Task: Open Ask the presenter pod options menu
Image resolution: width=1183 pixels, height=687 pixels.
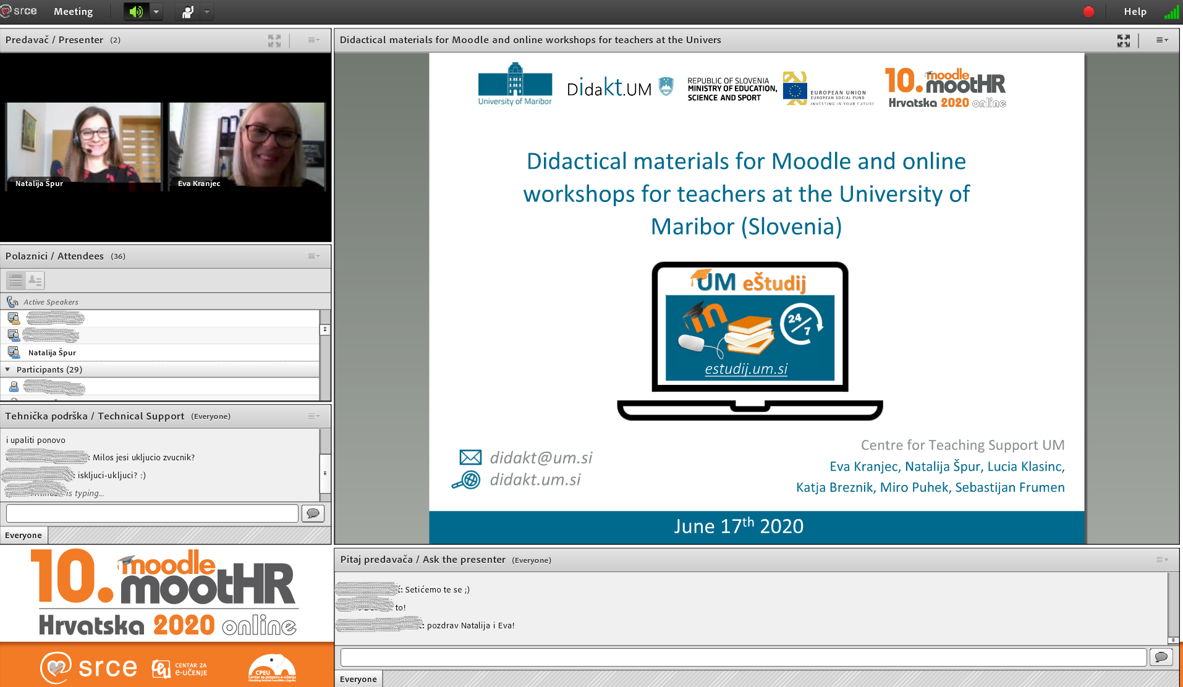Action: pos(1162,560)
